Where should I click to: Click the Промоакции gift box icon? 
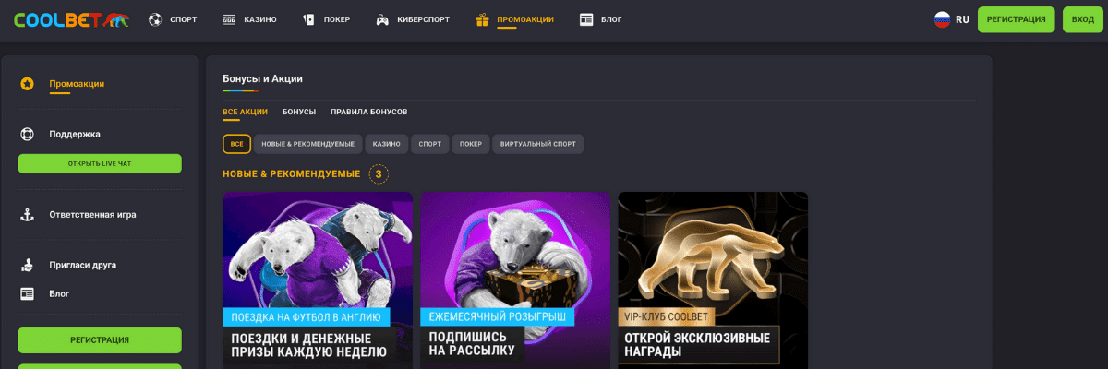click(x=482, y=19)
